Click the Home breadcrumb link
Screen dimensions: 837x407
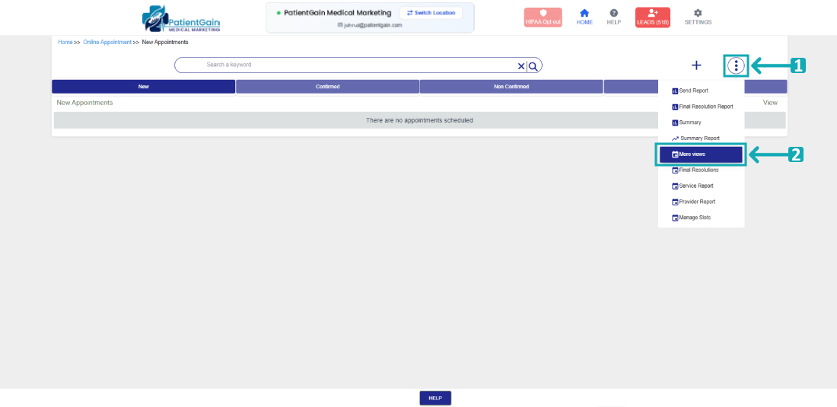point(65,42)
